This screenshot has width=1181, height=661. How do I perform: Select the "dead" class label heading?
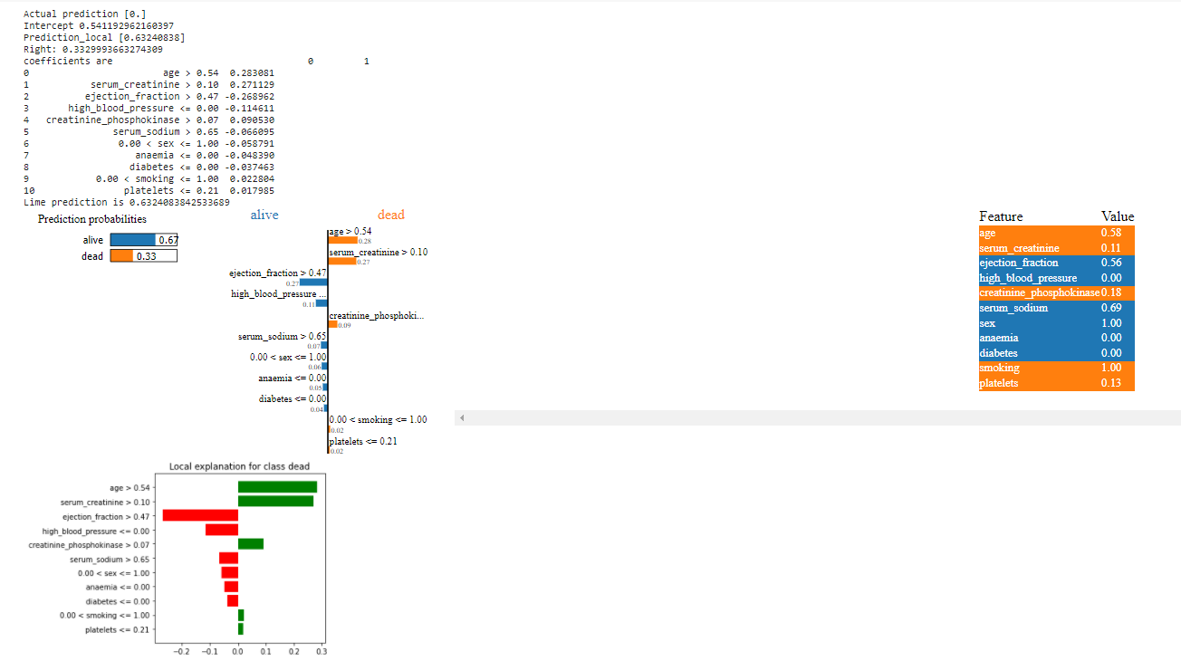coord(390,215)
